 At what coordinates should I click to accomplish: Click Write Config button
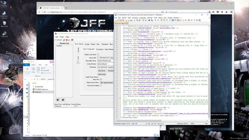point(102,74)
